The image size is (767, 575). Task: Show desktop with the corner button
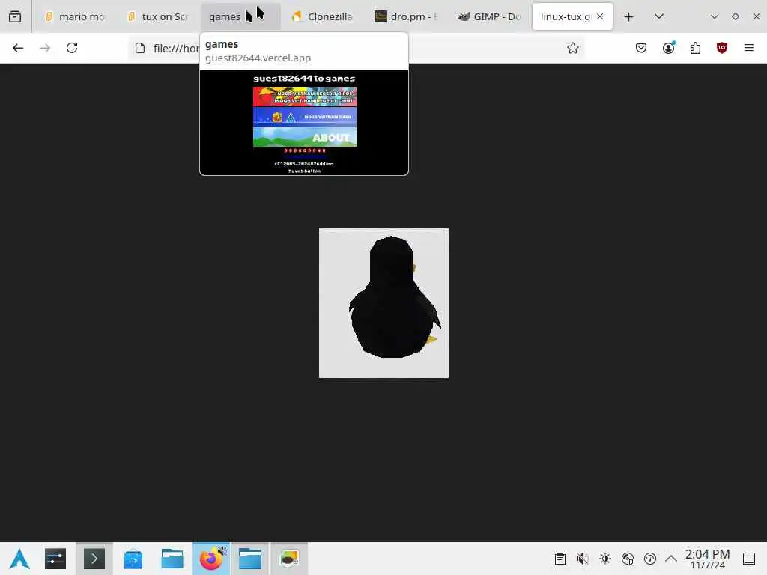749,559
